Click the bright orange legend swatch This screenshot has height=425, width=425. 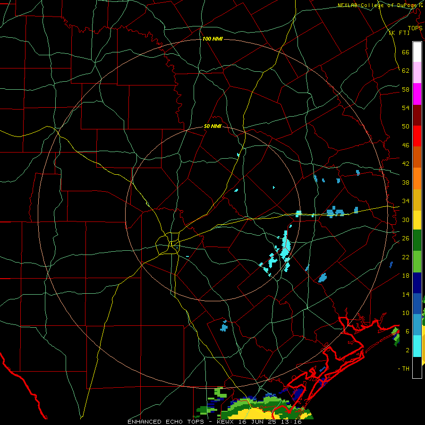point(417,178)
